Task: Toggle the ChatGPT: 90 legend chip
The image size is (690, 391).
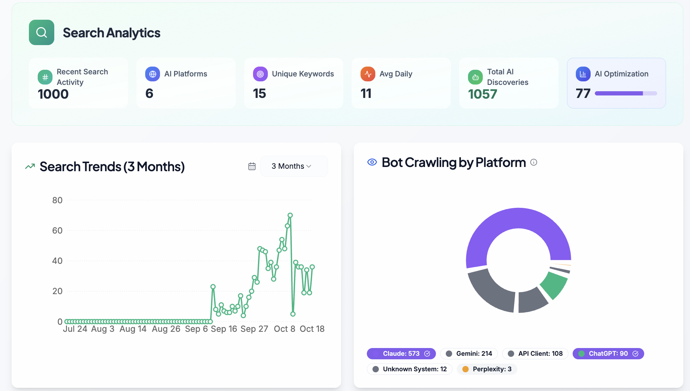Action: coord(608,354)
